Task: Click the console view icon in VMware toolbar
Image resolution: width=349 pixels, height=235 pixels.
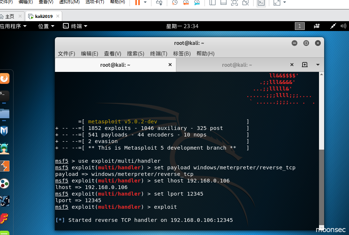Action: tap(261, 3)
